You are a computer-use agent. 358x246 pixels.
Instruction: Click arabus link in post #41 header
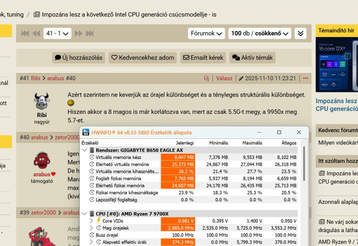pyautogui.click(x=55, y=79)
